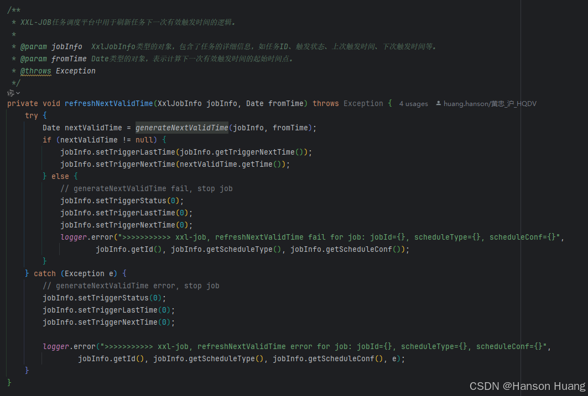Expand the chevron beside the AI assistant icon
Screen dimensions: 588x396
(x=18, y=93)
